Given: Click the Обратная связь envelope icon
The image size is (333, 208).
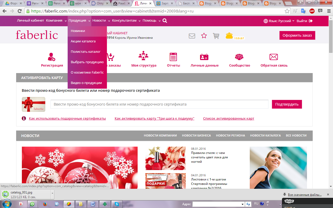Looking at the screenshot, I should (274, 56).
